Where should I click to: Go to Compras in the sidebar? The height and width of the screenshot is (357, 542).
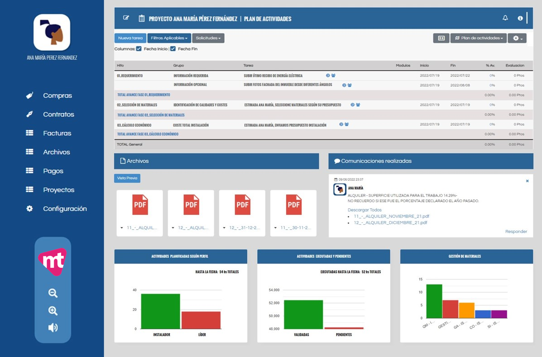point(57,96)
